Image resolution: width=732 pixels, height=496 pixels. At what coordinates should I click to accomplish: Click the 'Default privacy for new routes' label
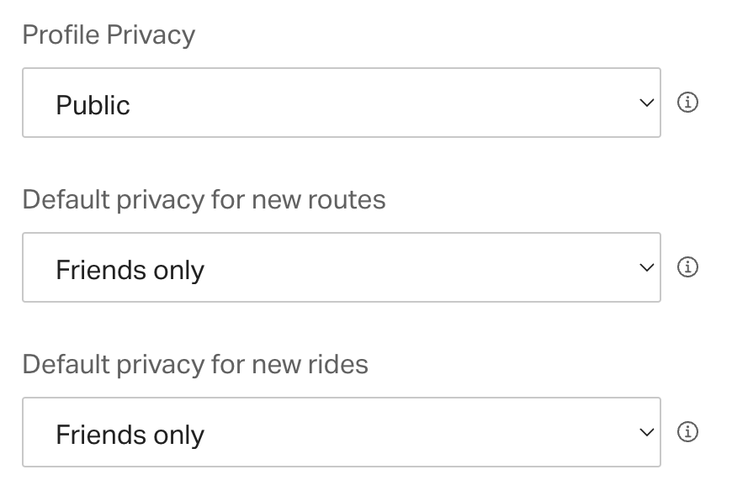204,200
